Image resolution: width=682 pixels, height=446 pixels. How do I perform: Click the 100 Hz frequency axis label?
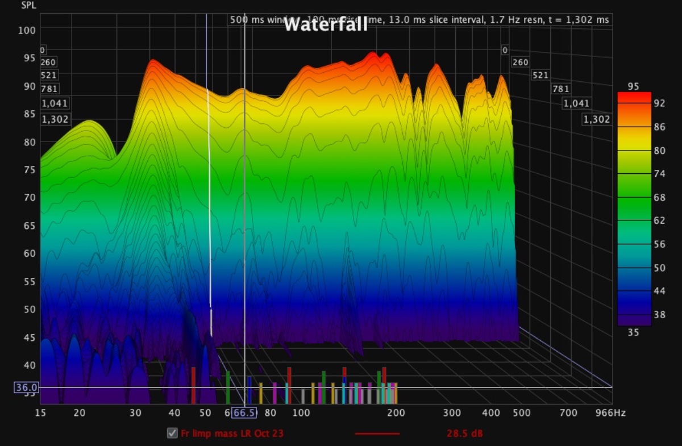[301, 413]
